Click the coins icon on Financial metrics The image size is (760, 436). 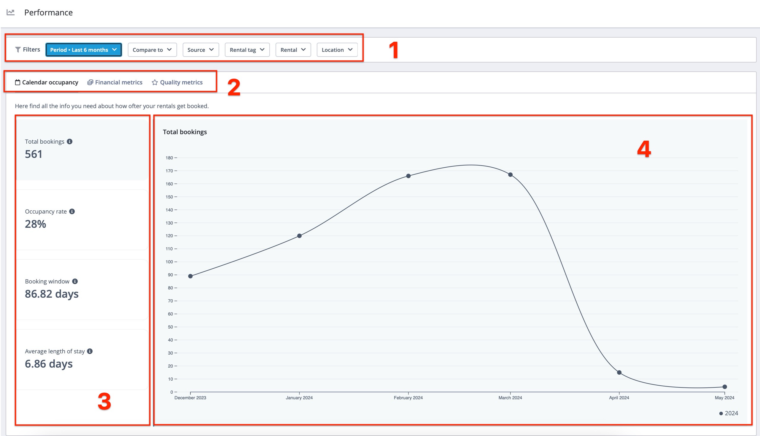tap(90, 82)
